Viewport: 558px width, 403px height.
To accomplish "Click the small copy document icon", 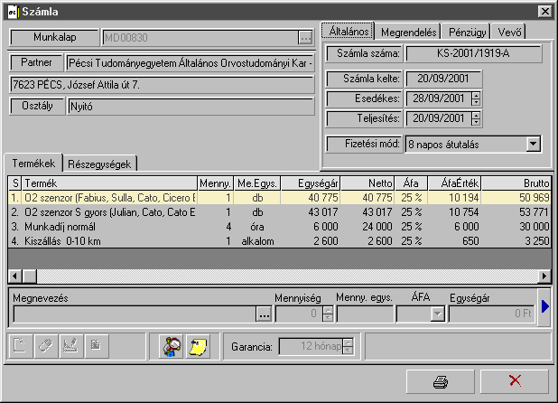I will (x=96, y=346).
